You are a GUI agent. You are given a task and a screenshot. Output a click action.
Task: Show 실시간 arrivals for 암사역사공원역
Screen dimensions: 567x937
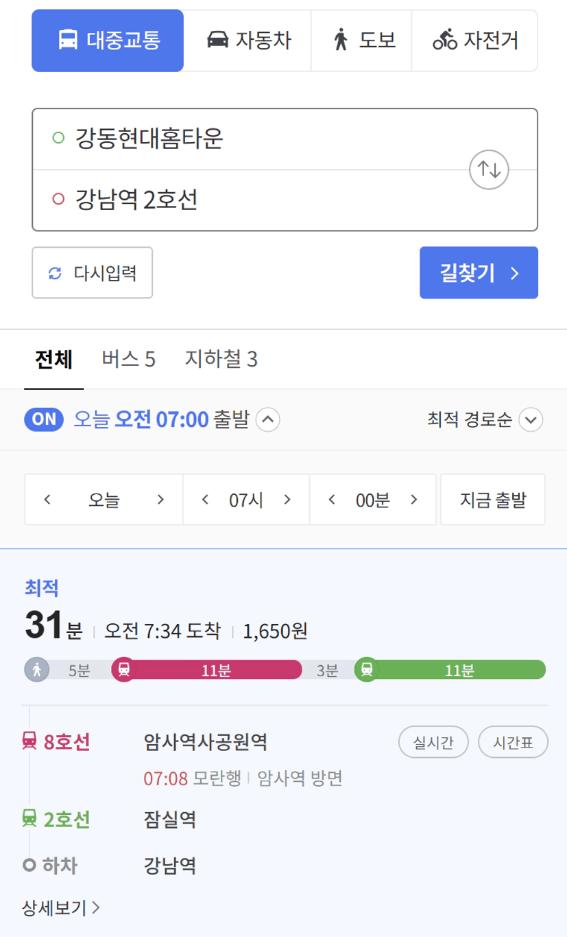(x=433, y=743)
